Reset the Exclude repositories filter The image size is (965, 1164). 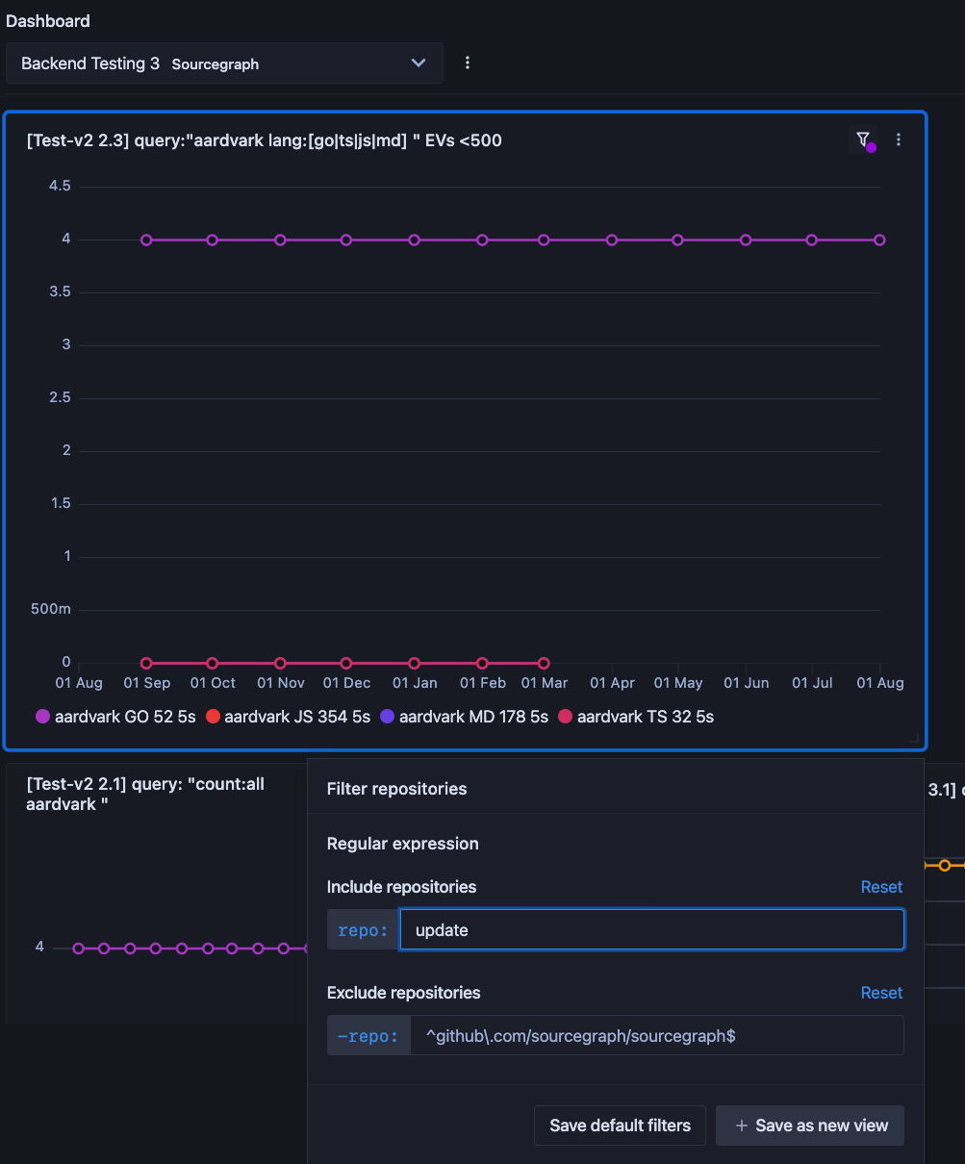pyautogui.click(x=881, y=993)
